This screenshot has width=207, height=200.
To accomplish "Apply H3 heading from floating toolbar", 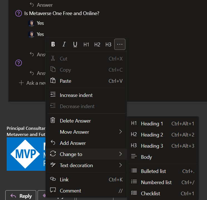I will point(108,44).
